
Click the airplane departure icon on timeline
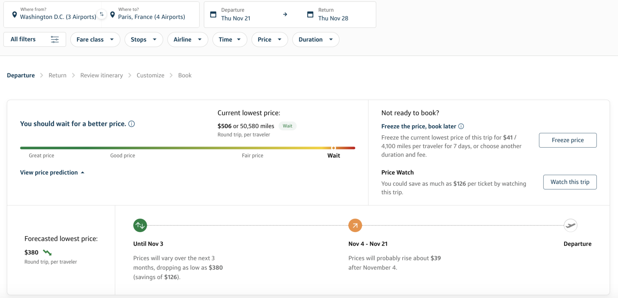click(x=570, y=225)
